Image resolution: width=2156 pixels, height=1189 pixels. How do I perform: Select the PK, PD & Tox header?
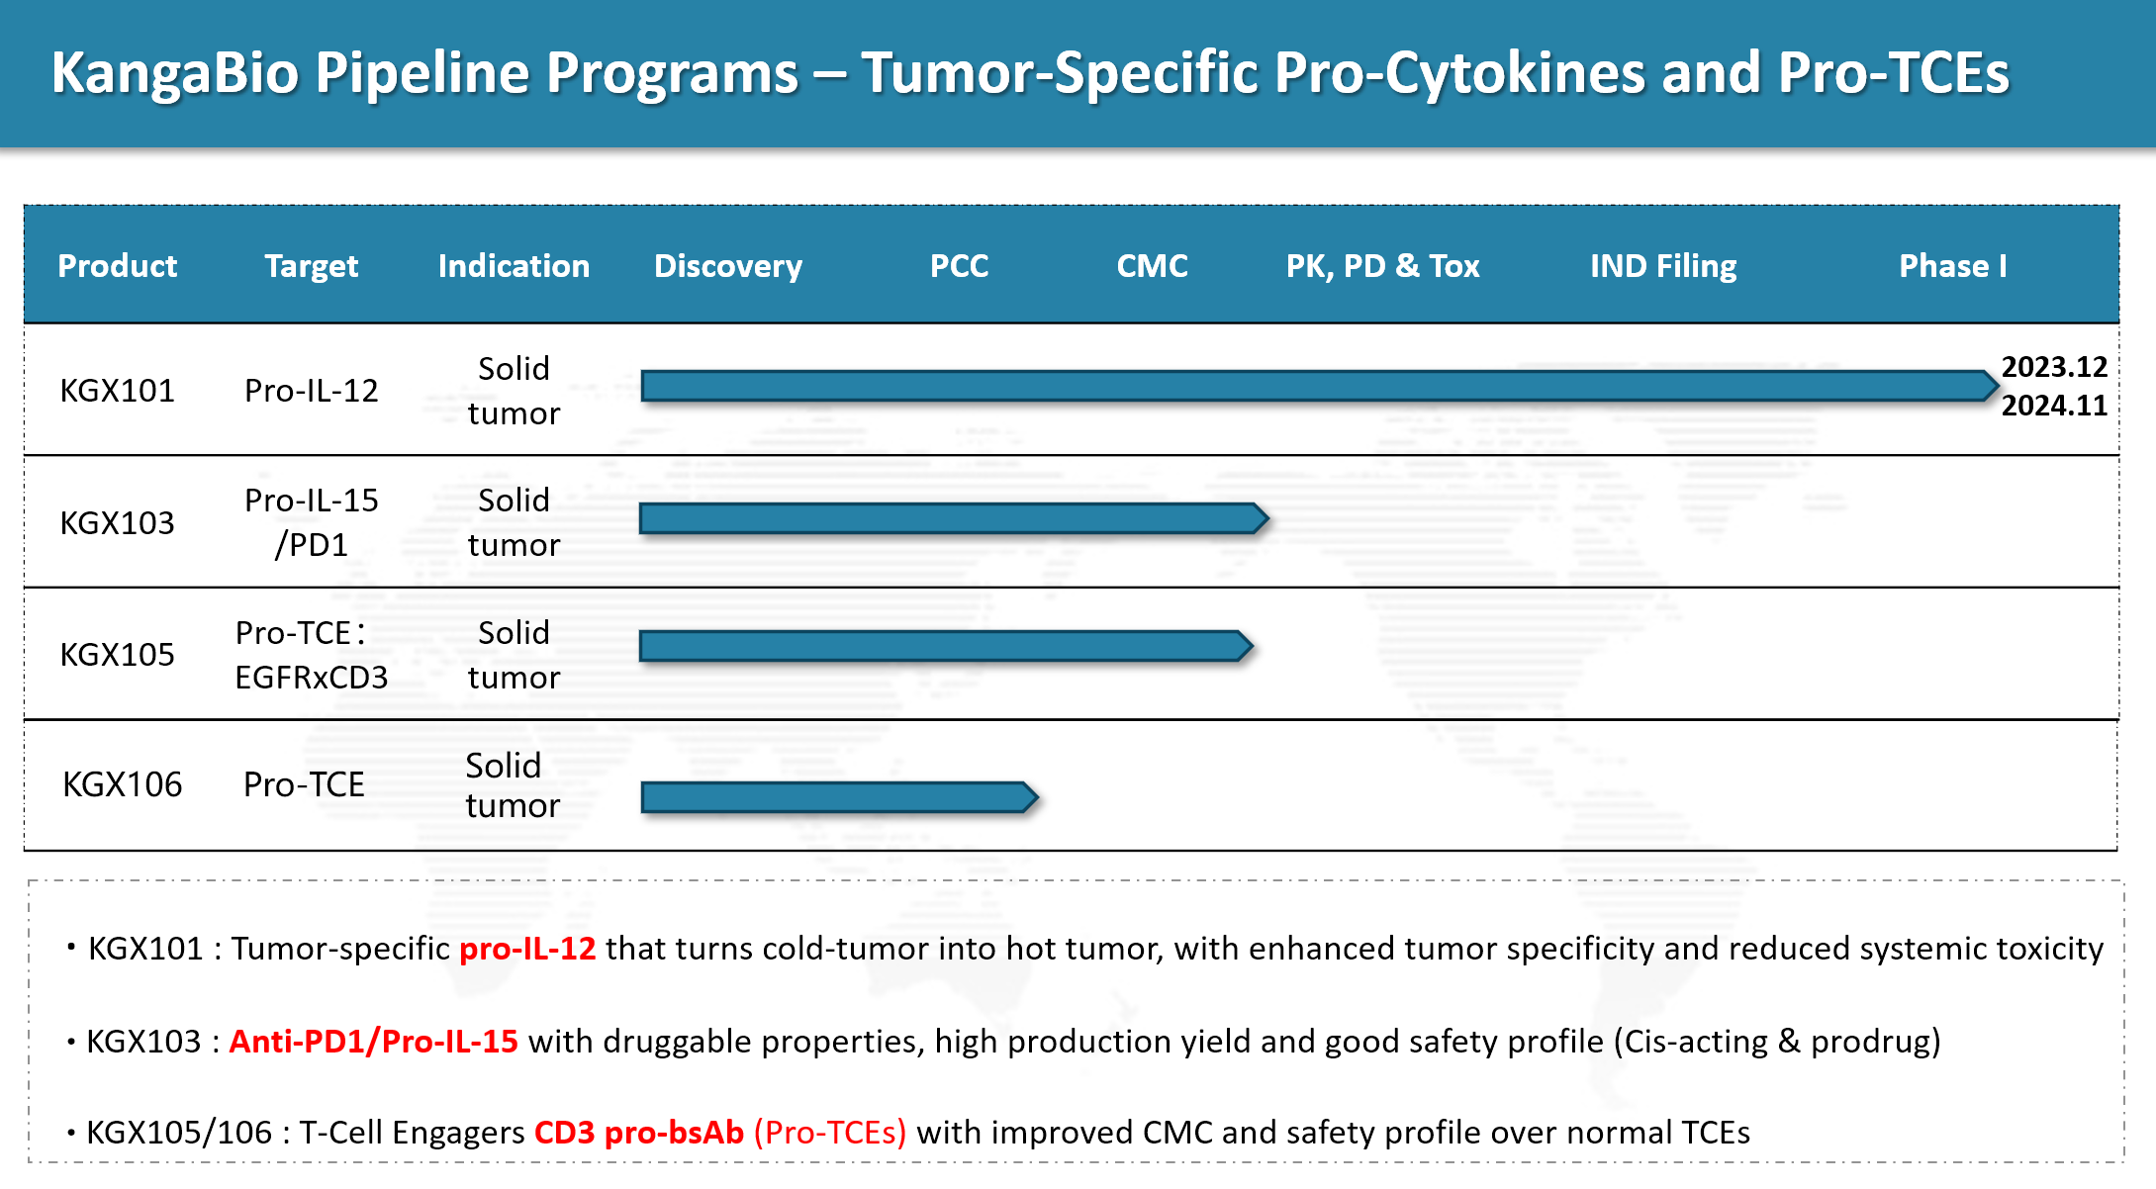1382,266
